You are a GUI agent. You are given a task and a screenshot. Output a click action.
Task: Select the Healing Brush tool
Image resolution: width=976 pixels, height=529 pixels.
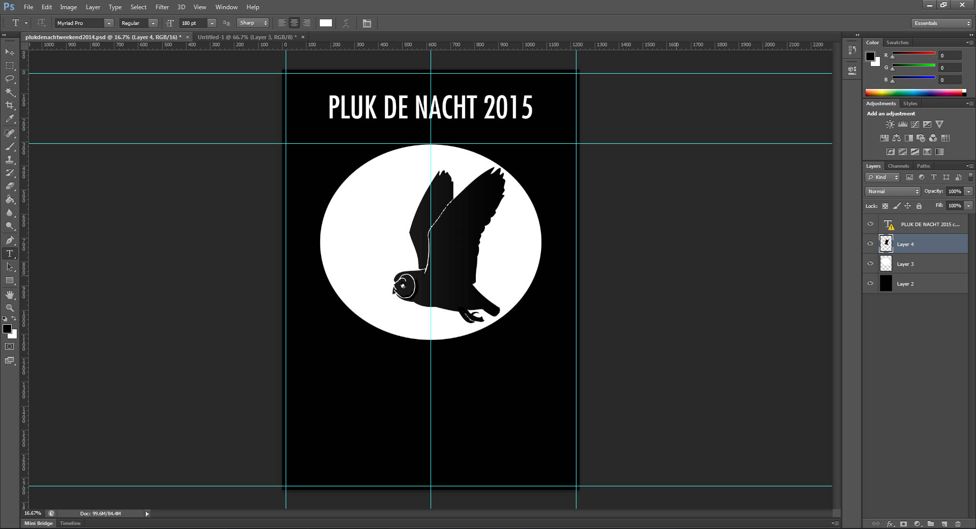(10, 133)
